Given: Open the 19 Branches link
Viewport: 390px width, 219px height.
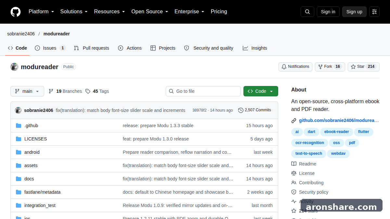Looking at the screenshot, I should [65, 91].
